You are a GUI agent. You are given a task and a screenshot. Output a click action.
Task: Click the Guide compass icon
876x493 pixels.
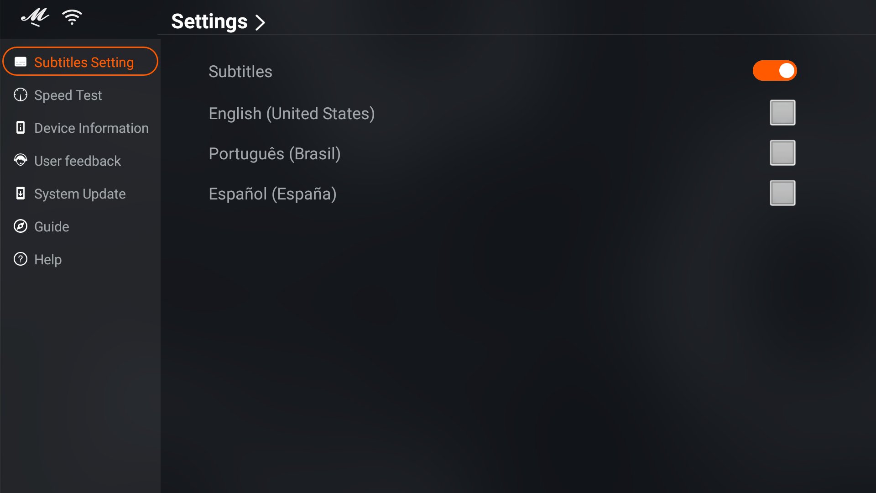point(21,226)
